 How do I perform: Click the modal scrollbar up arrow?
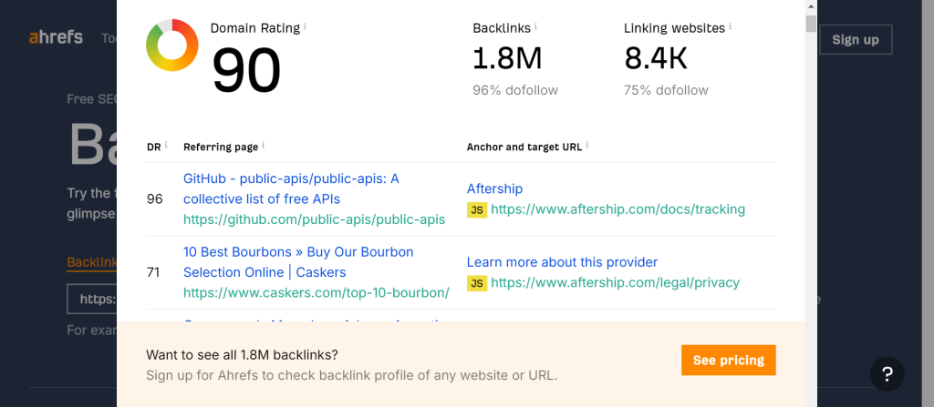[811, 6]
